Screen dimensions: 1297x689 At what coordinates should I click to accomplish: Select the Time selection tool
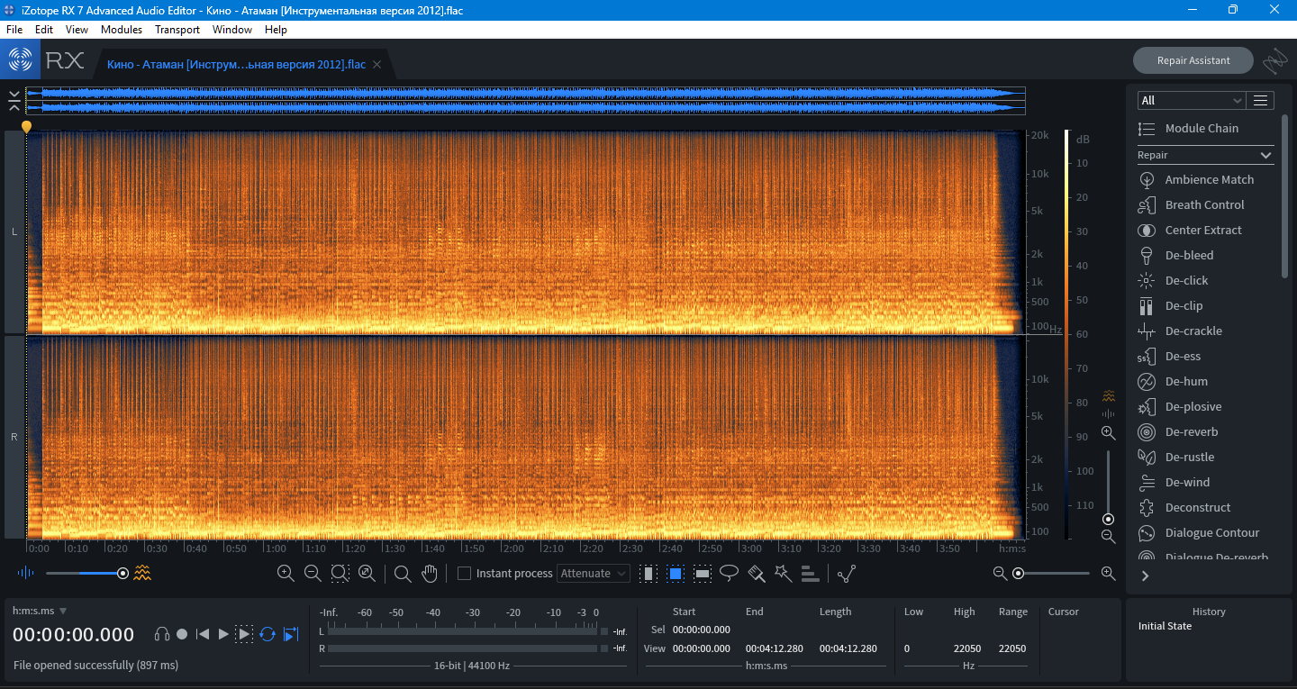648,574
